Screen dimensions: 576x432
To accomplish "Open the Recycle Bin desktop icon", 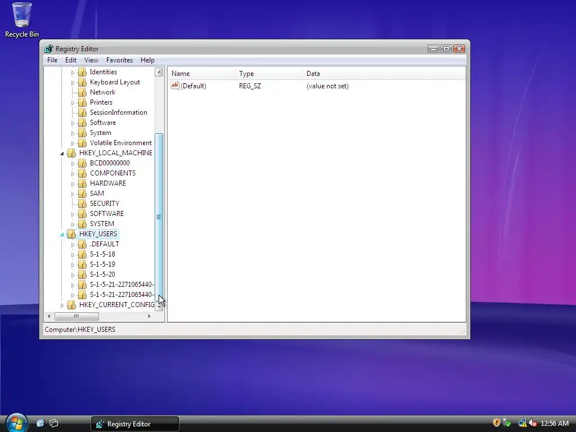I will tap(22, 20).
